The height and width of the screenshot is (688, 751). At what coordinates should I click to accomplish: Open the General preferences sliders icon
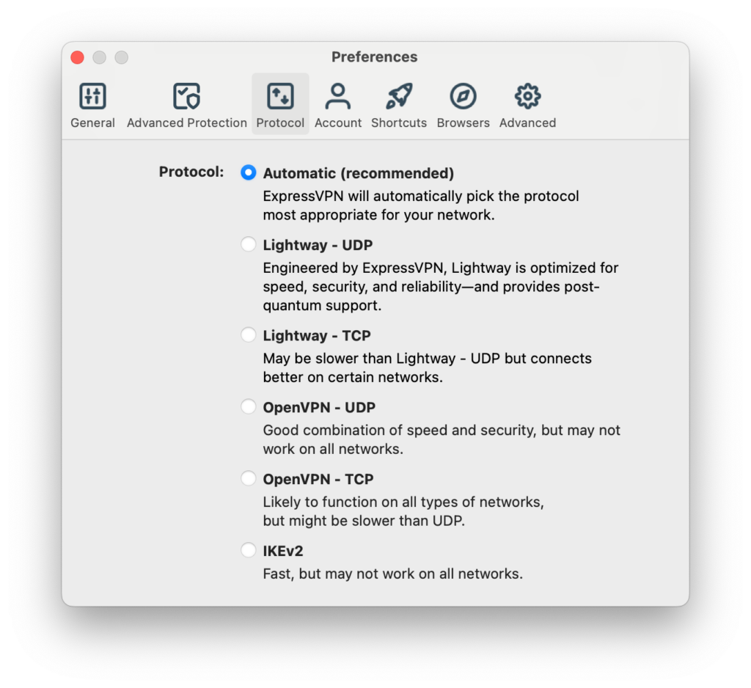[92, 96]
